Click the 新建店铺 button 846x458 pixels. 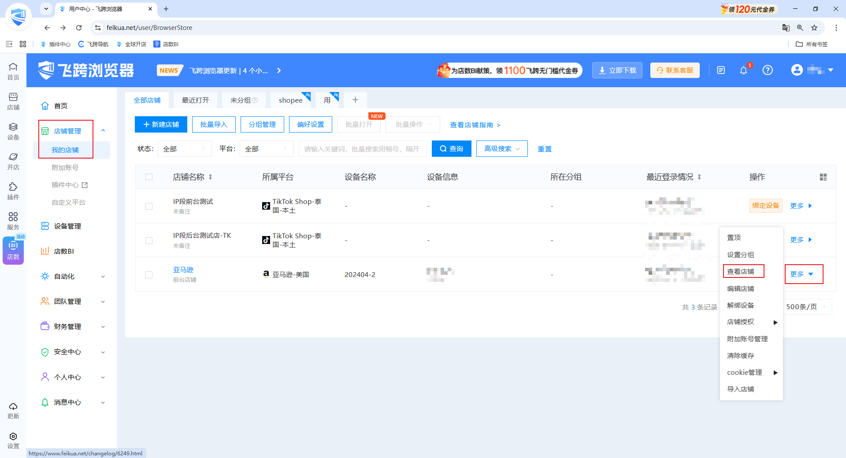click(x=161, y=125)
